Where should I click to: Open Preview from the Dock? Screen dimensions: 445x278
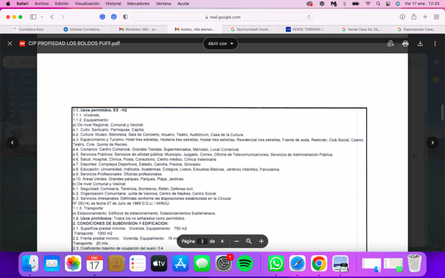click(x=340, y=264)
